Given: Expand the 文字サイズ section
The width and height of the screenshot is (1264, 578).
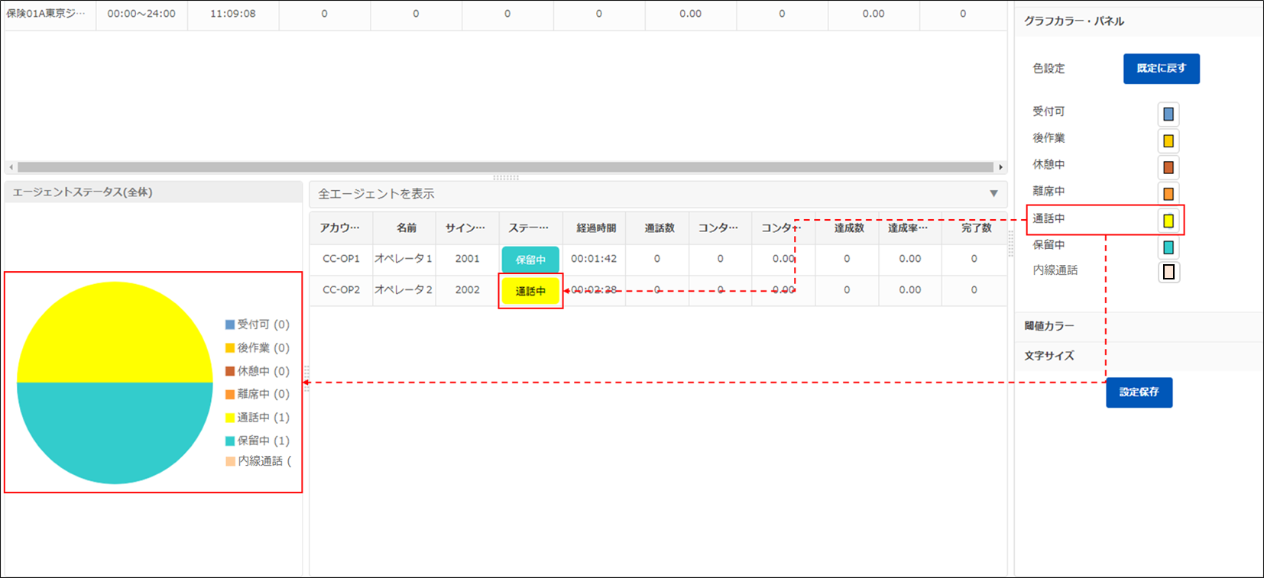Looking at the screenshot, I should (1049, 356).
